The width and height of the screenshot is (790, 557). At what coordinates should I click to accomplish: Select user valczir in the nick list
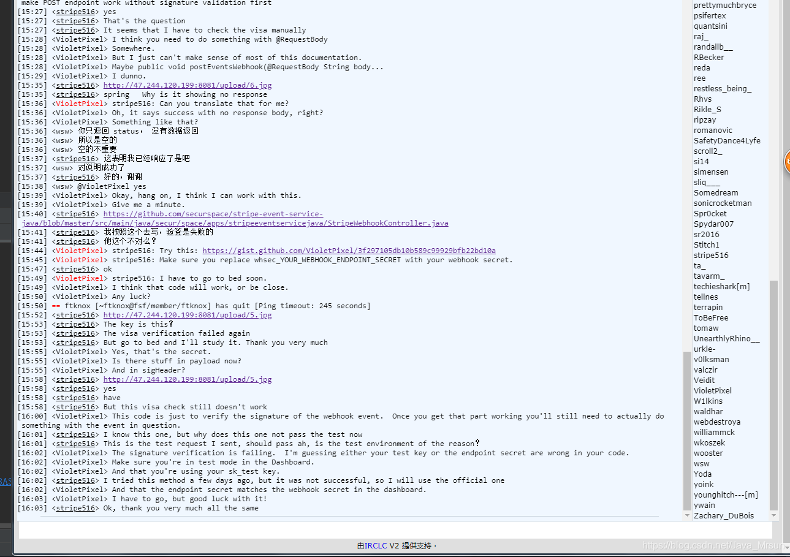click(x=705, y=370)
